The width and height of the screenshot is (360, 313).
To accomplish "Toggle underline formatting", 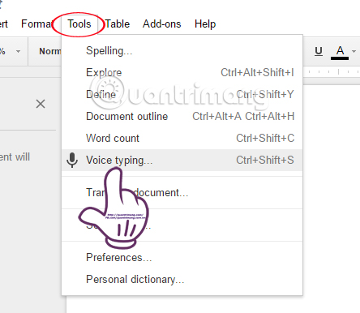I will pos(319,51).
